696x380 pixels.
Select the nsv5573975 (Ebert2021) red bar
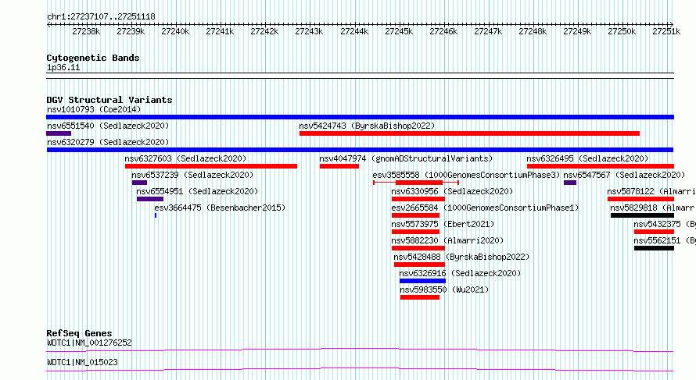(x=415, y=232)
